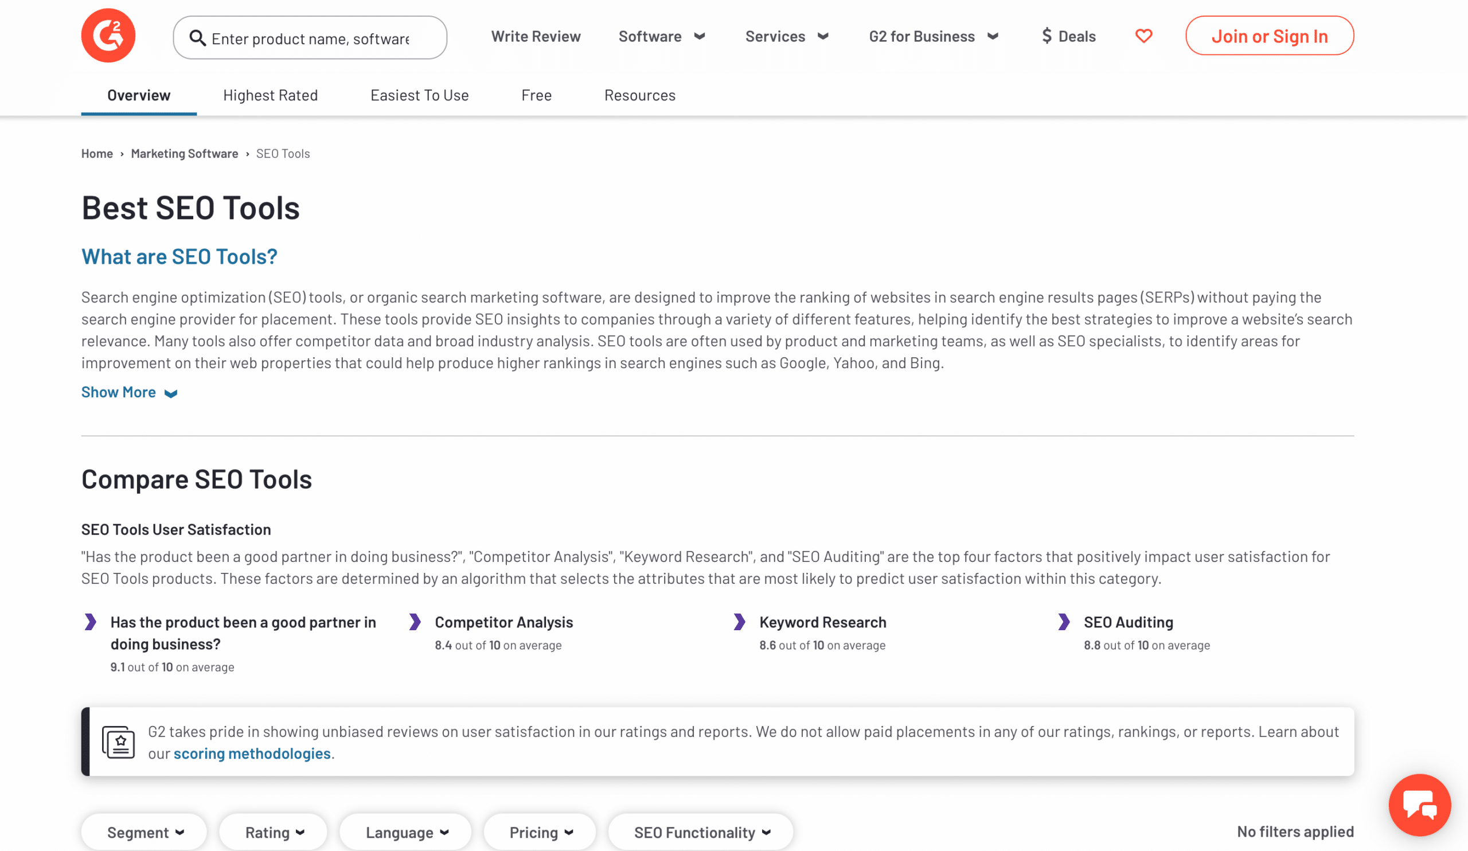Open the saved items heart icon
This screenshot has width=1468, height=851.
(1143, 36)
